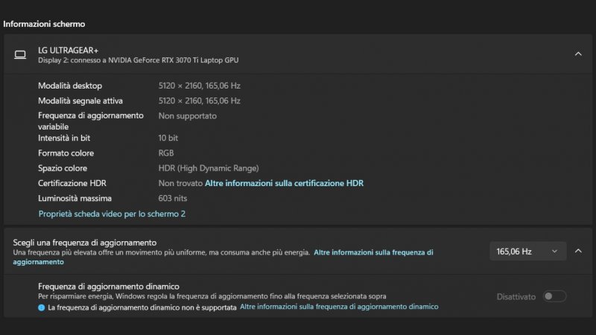
Task: Toggle the Frequenza di aggiornamento dinamico switch
Action: (x=554, y=296)
